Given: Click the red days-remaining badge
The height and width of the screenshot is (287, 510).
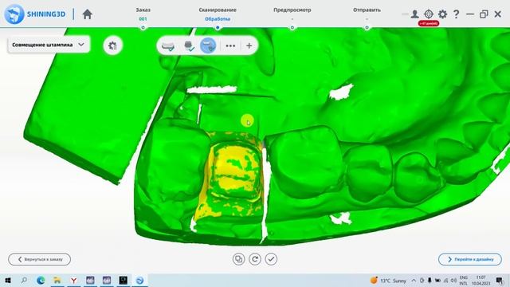Looking at the screenshot, I should (x=429, y=23).
